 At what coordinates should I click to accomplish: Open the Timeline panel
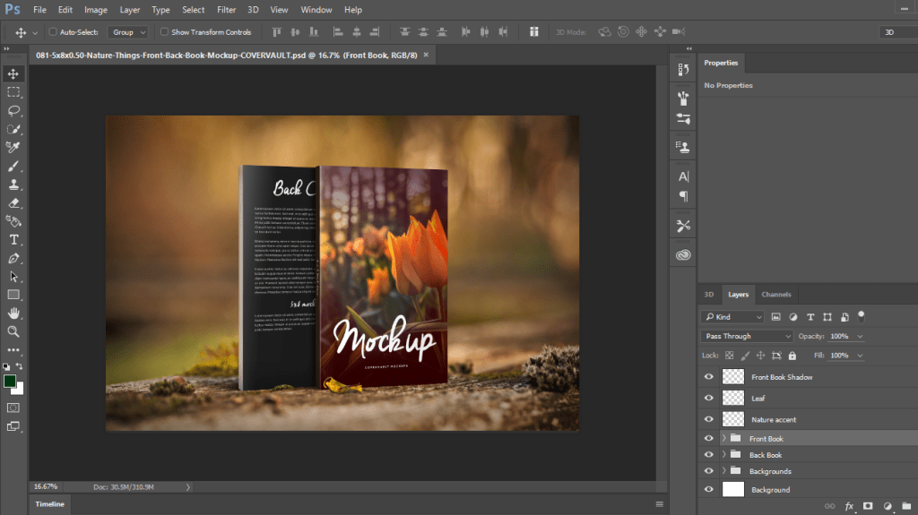pyautogui.click(x=49, y=504)
